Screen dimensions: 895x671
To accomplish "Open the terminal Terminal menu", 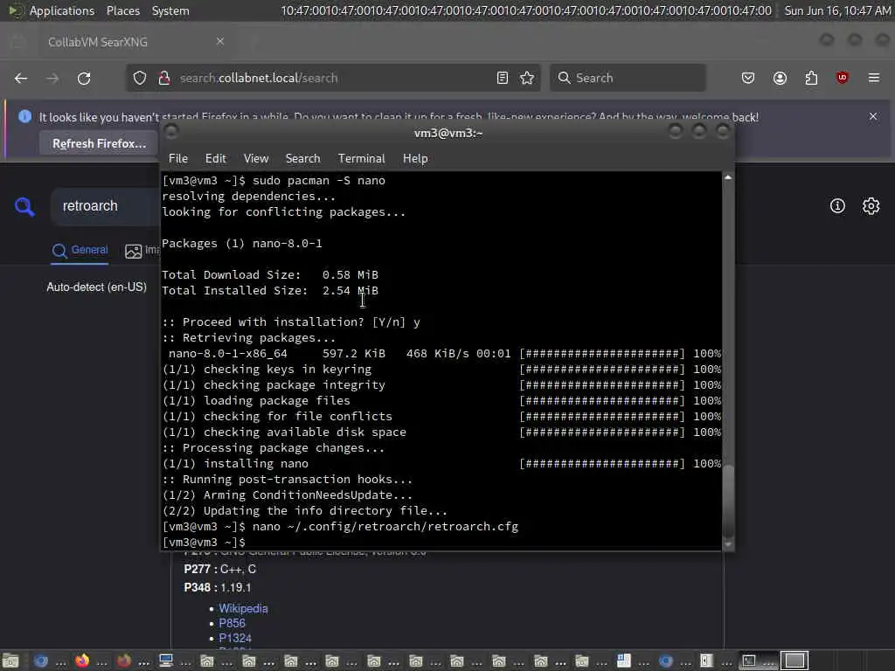I will [x=361, y=159].
